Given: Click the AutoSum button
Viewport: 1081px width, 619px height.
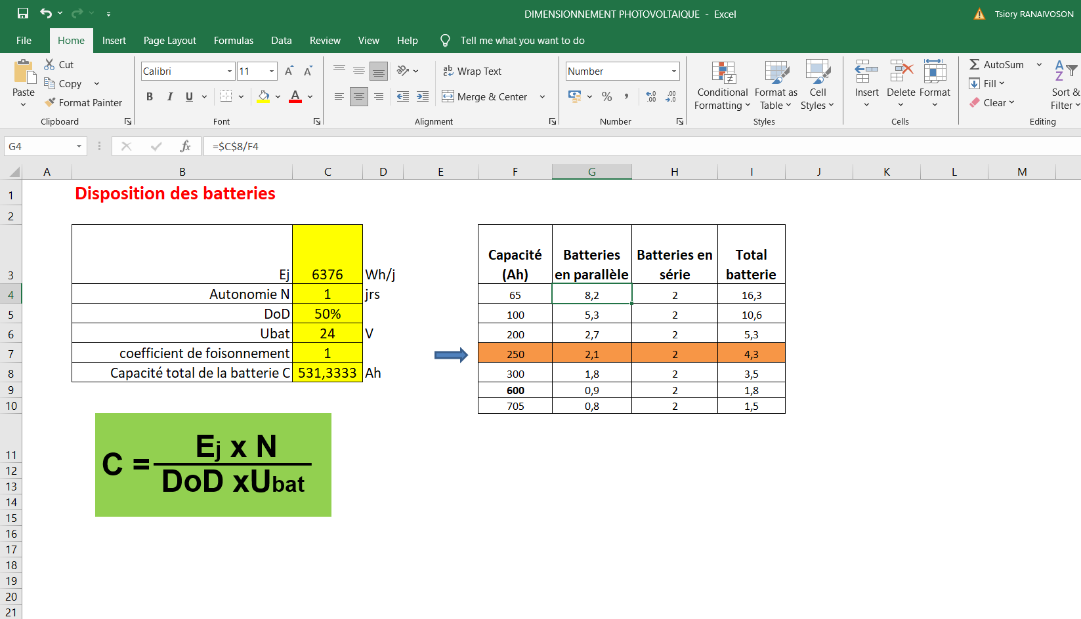Looking at the screenshot, I should click(997, 64).
